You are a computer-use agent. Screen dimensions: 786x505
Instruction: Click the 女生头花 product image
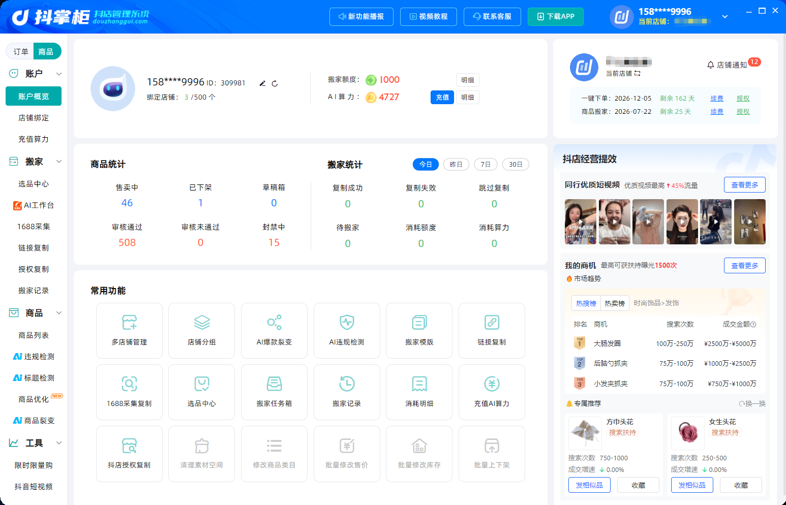pos(687,433)
